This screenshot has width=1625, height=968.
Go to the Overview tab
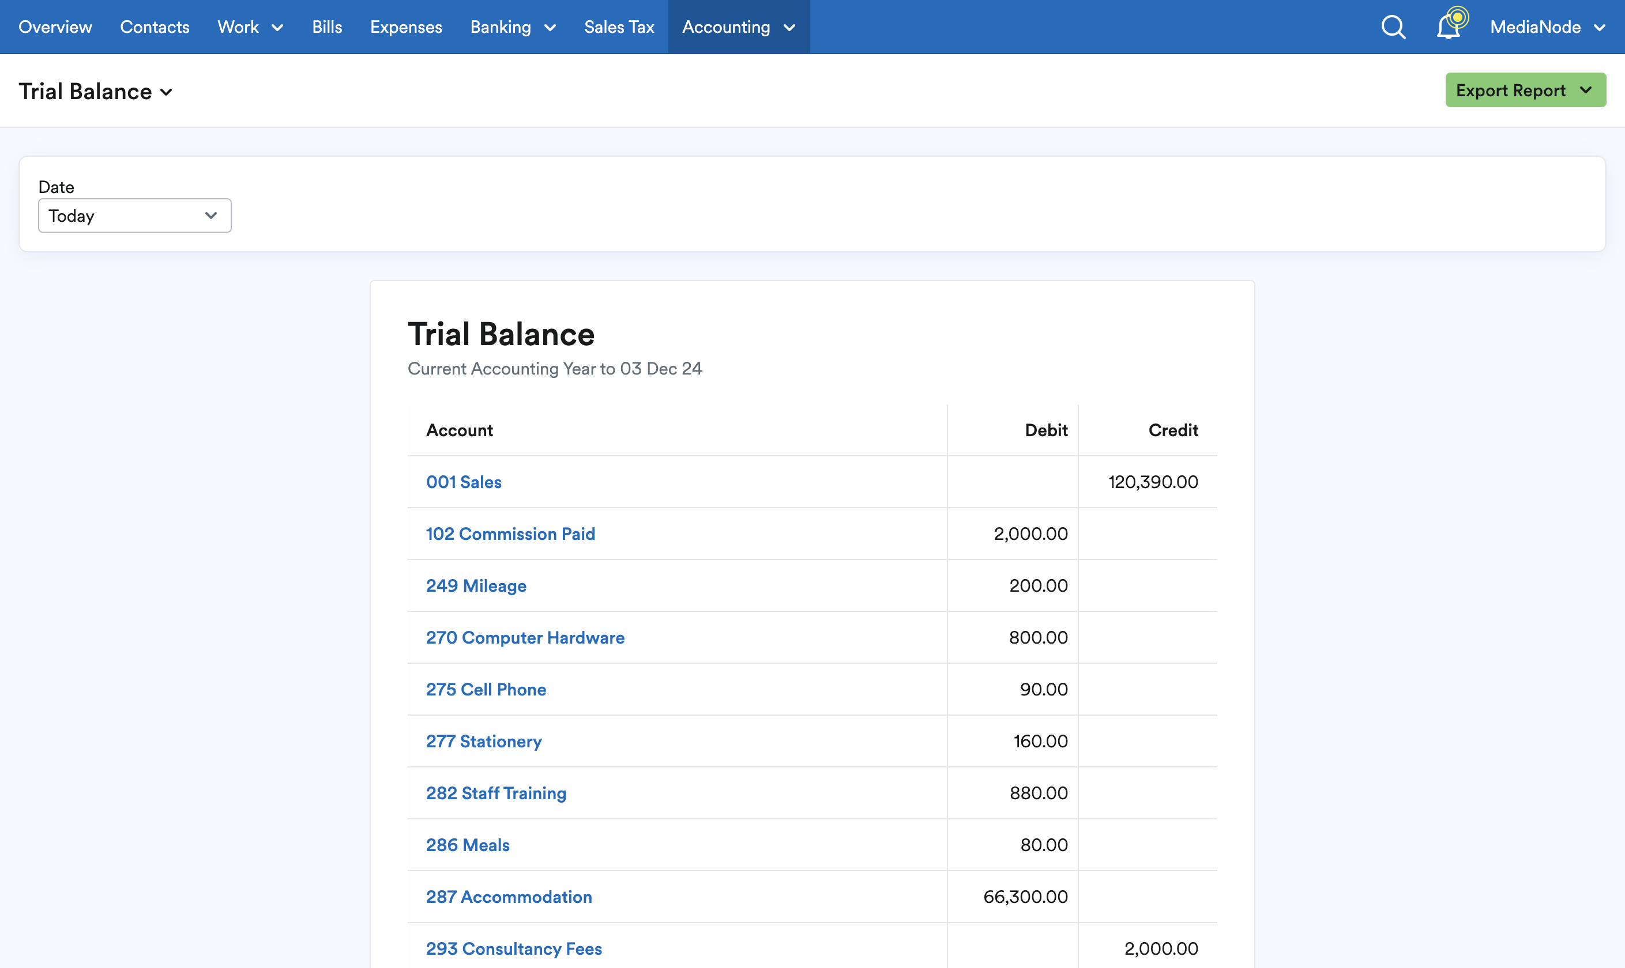click(55, 27)
